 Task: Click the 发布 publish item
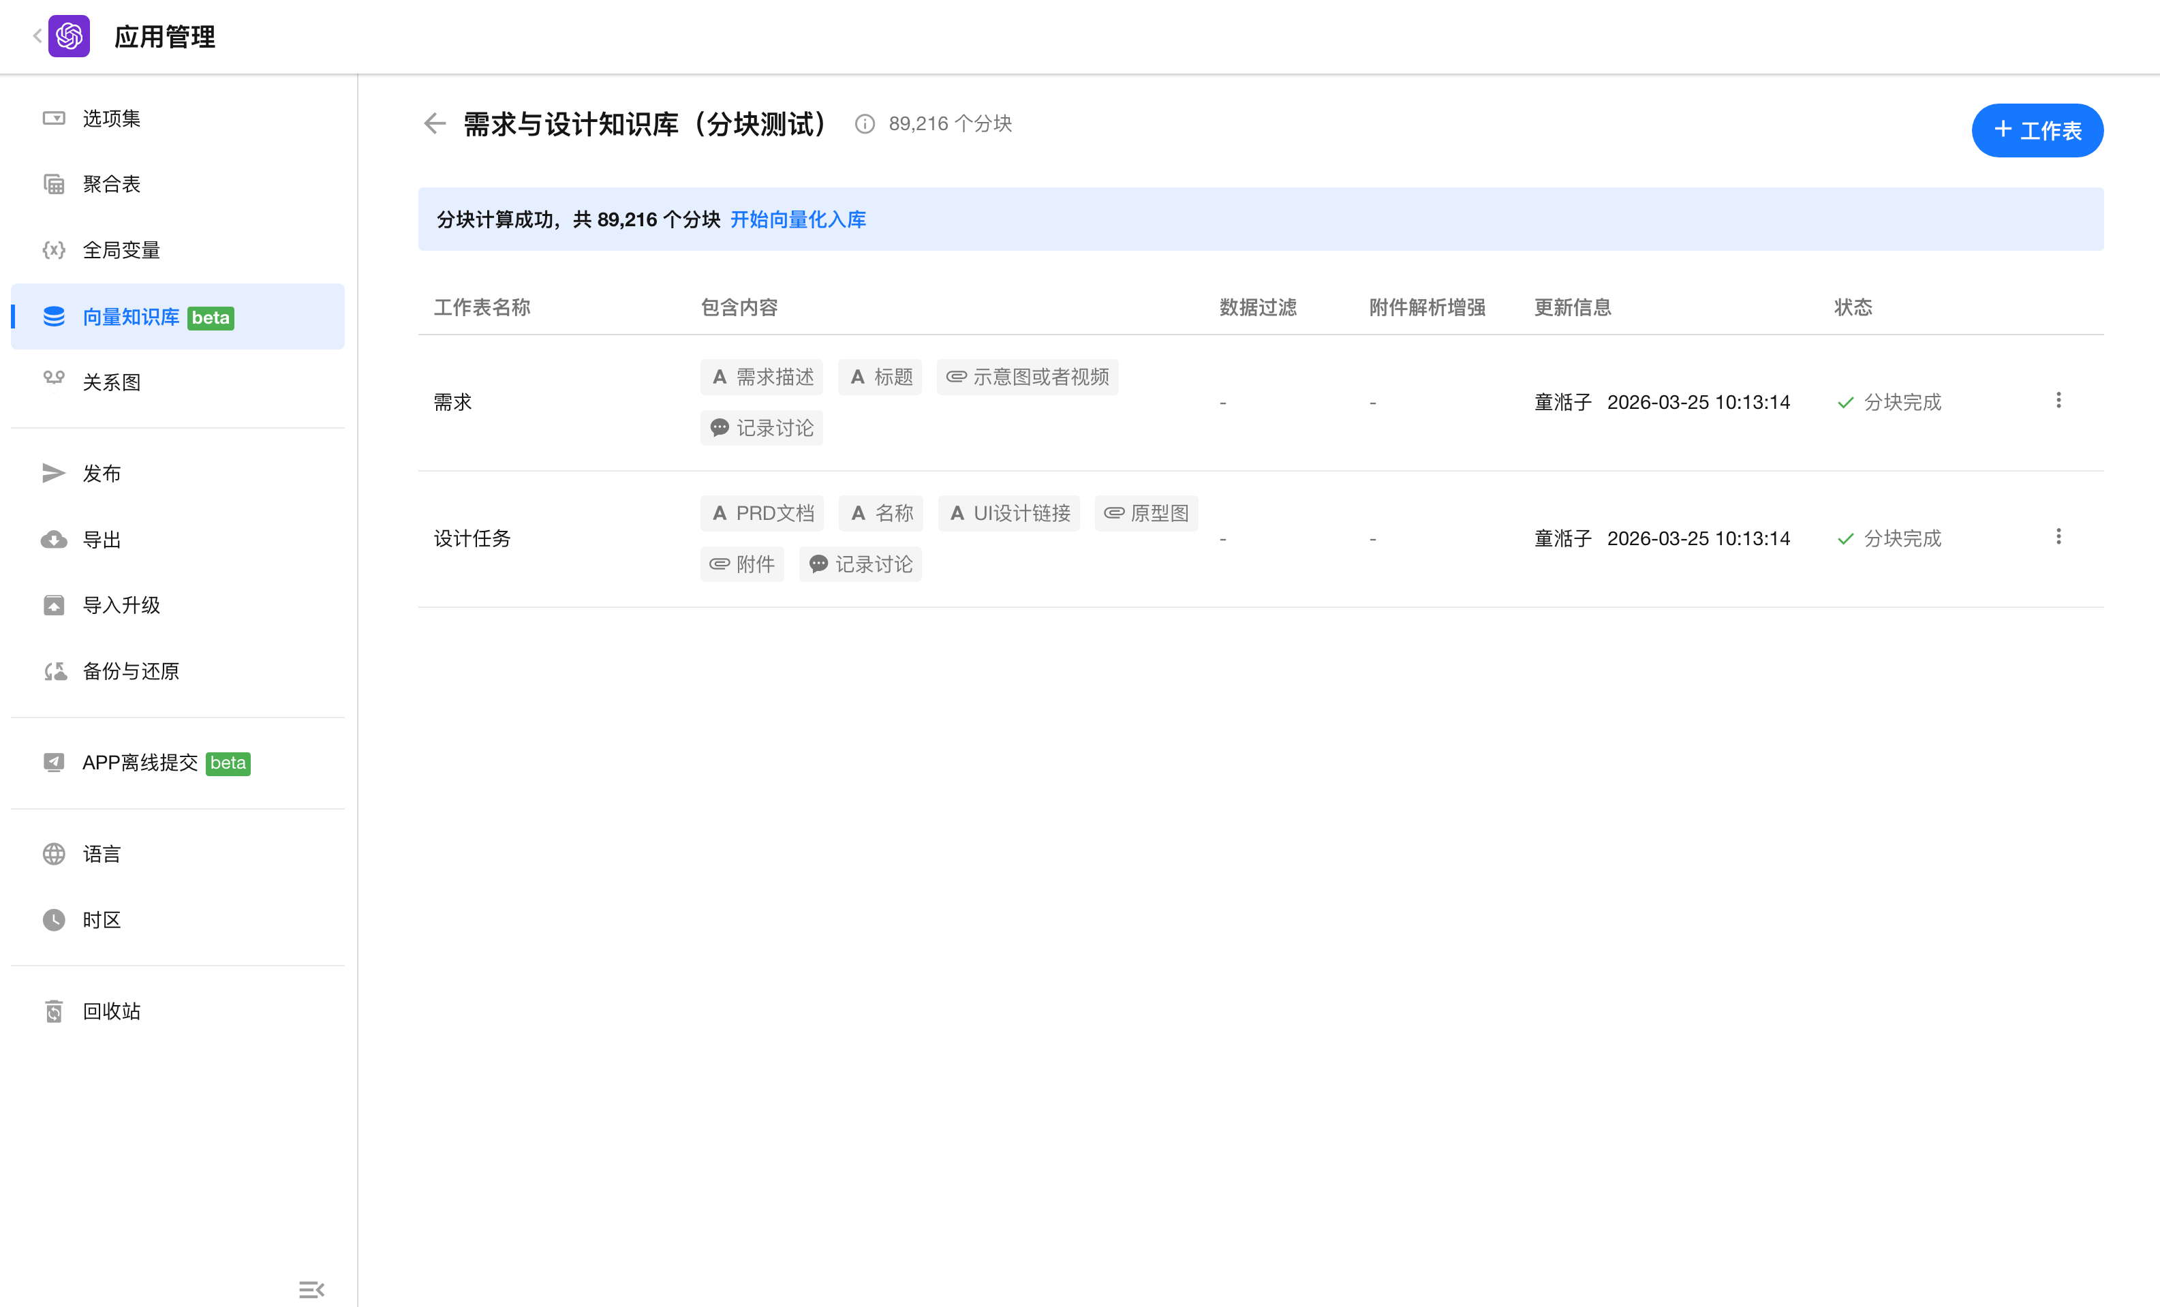point(102,474)
